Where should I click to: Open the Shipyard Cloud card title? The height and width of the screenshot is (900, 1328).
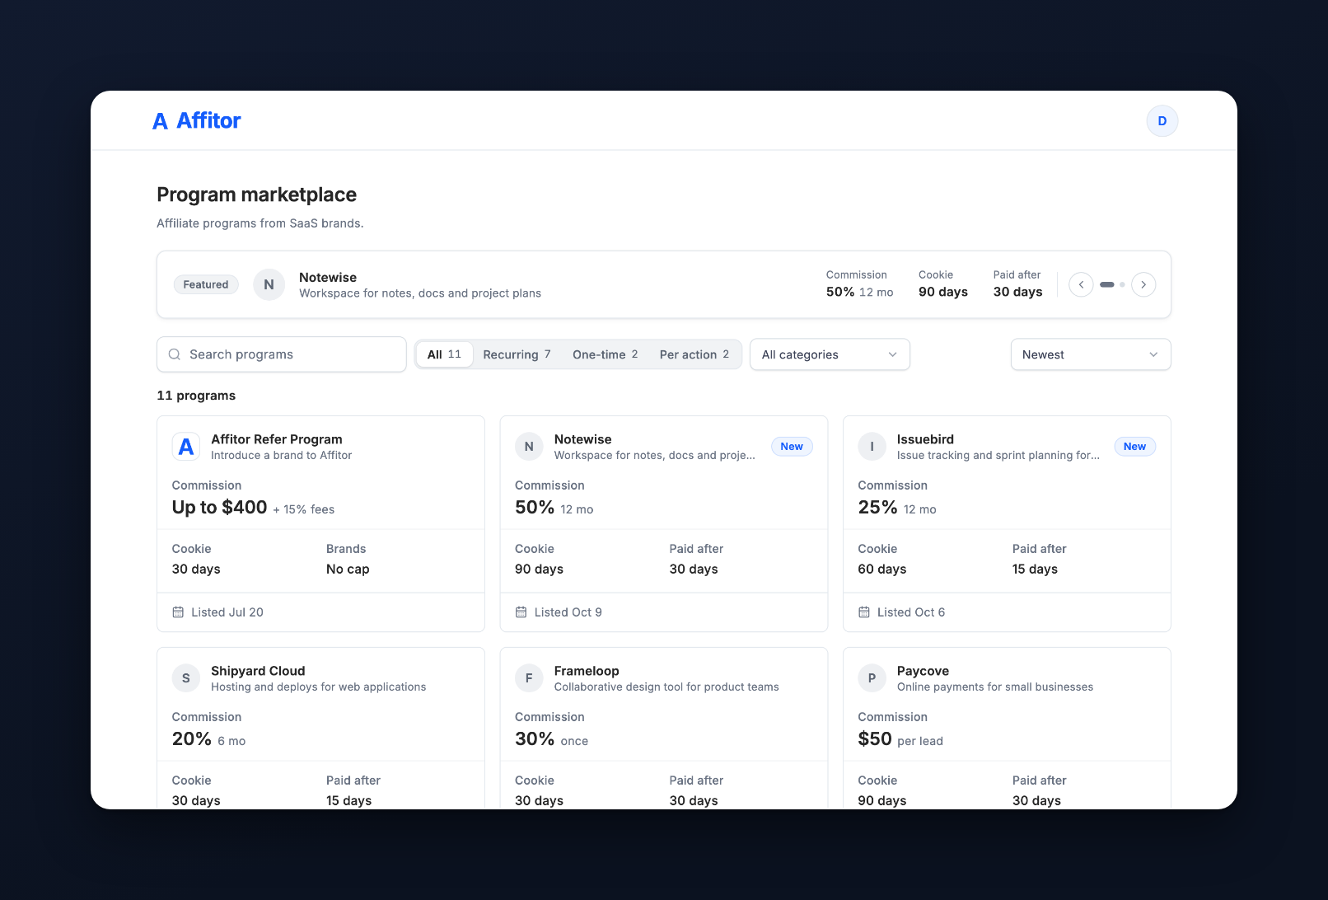click(x=258, y=671)
